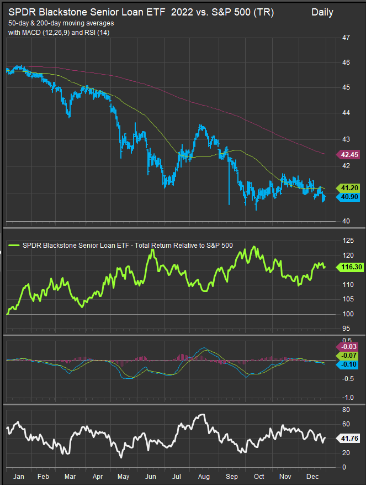Click the Feb label on the time axis
Image resolution: width=366 pixels, height=485 pixels.
43,477
